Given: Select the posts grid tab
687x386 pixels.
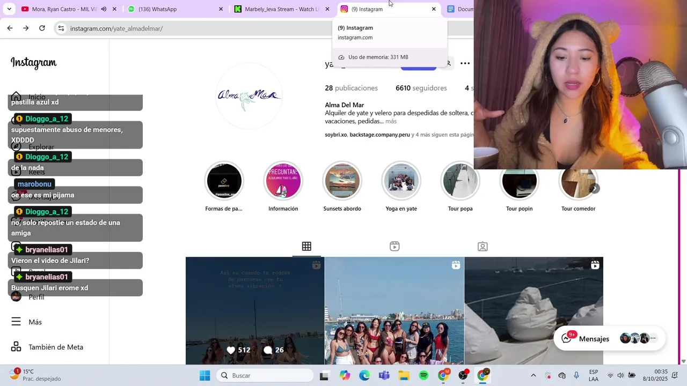Looking at the screenshot, I should (306, 247).
